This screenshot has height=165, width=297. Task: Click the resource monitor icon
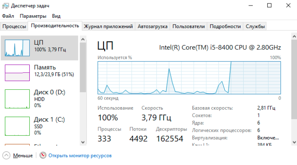[43, 155]
